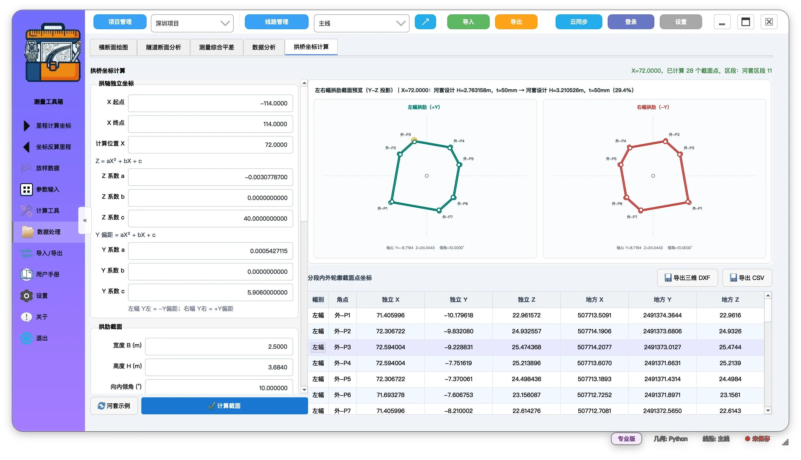The height and width of the screenshot is (460, 801).
Task: Select 数据处理 folder item
Action: pyautogui.click(x=48, y=232)
